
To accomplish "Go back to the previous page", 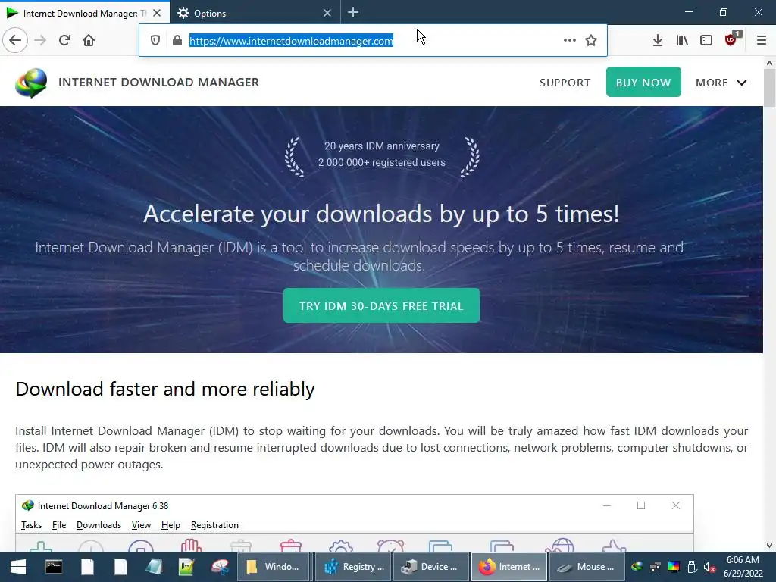I will (15, 40).
